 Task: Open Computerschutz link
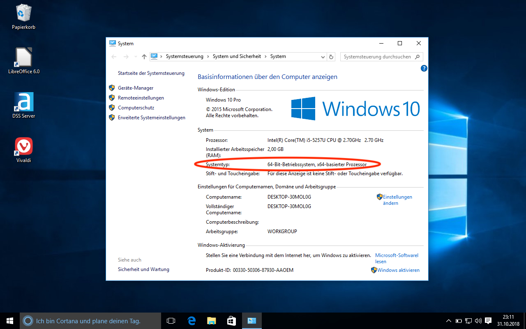pyautogui.click(x=136, y=108)
